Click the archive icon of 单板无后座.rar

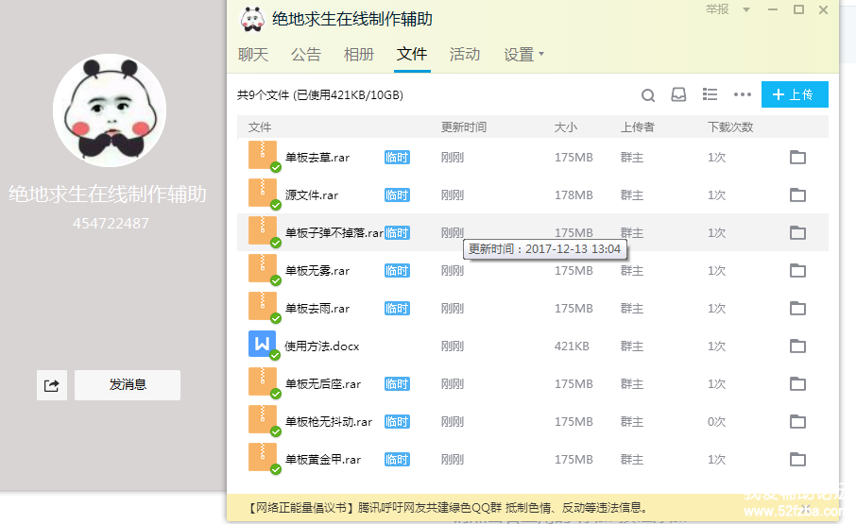coord(263,381)
